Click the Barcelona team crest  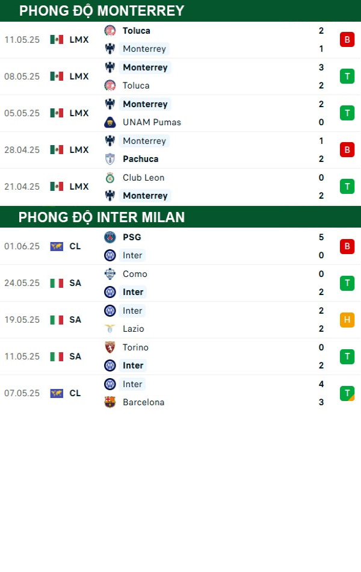click(x=110, y=402)
